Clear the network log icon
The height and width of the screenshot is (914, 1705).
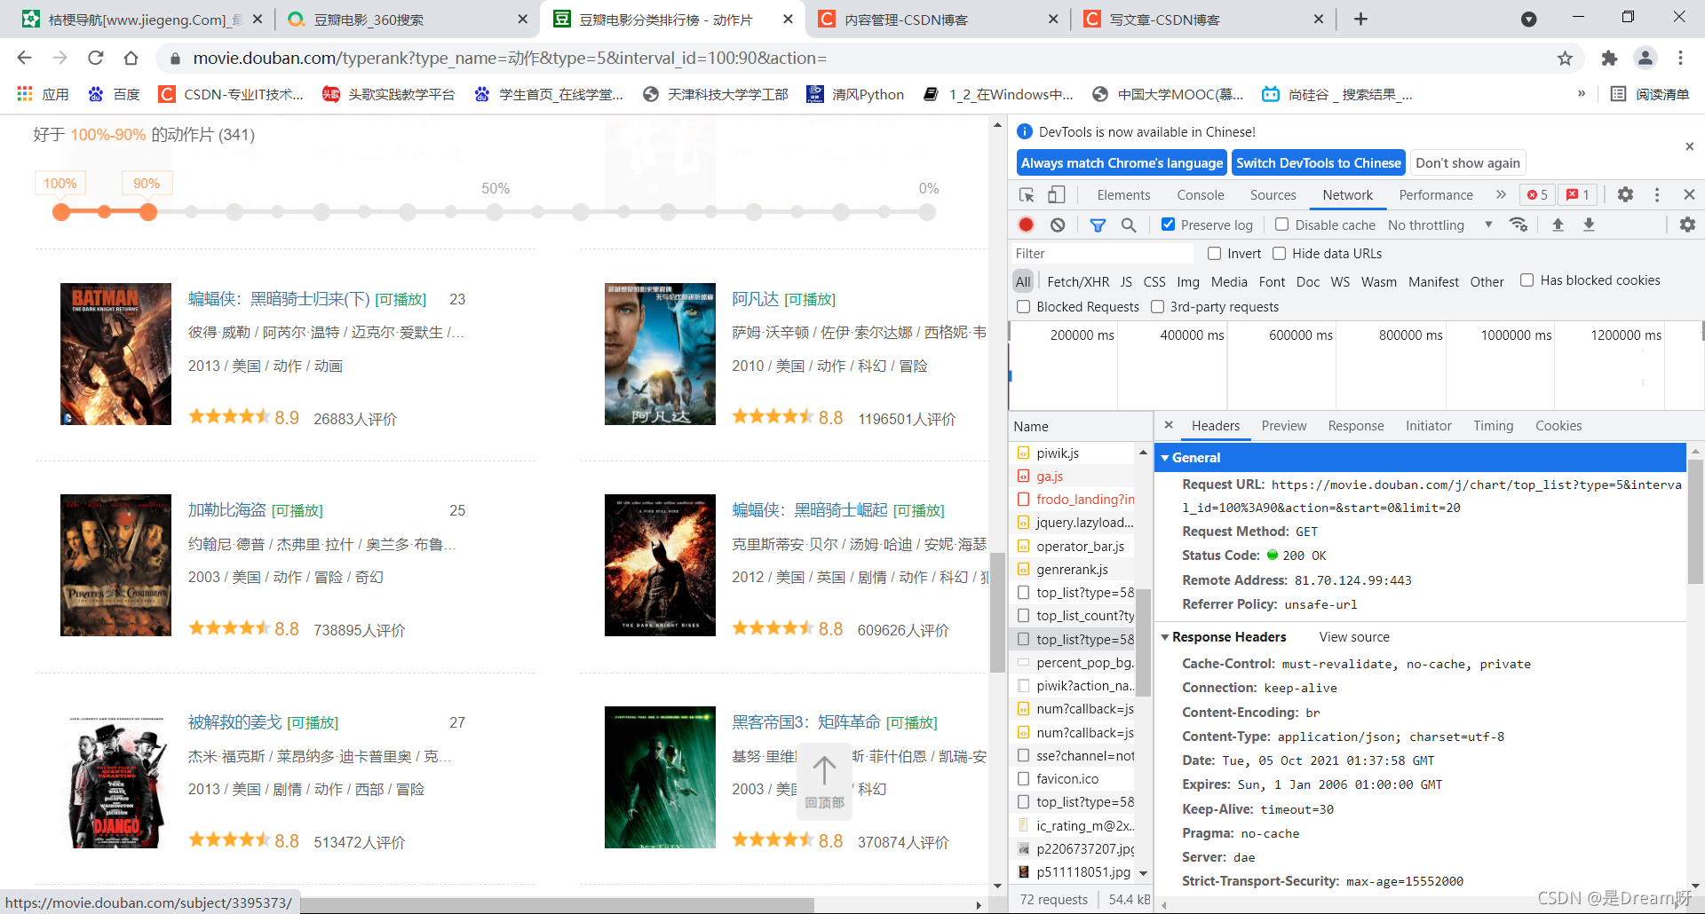pos(1058,225)
